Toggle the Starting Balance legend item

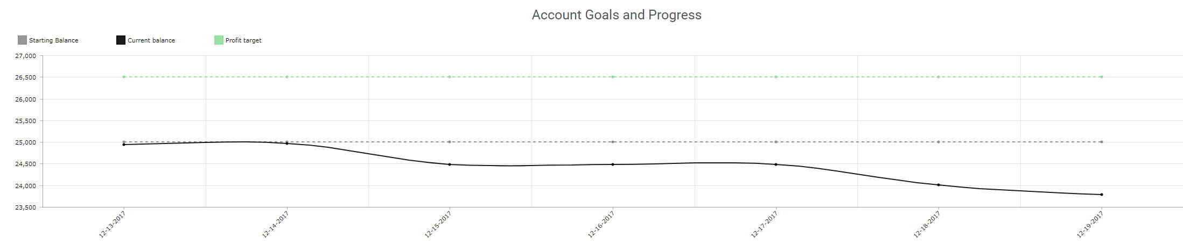[48, 40]
